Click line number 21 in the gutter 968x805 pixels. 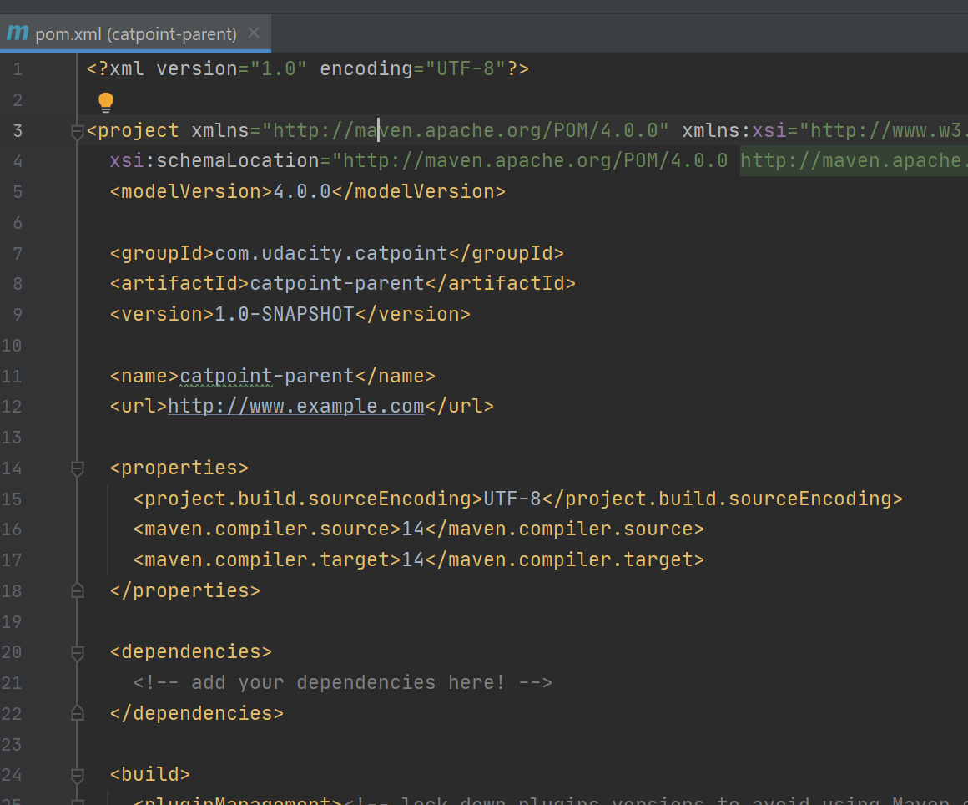12,683
